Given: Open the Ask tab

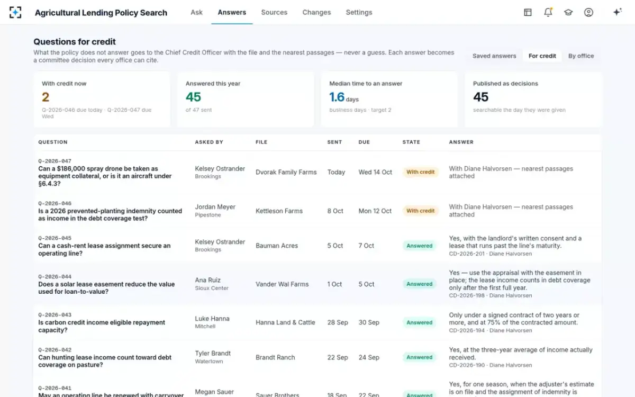Looking at the screenshot, I should click(196, 12).
